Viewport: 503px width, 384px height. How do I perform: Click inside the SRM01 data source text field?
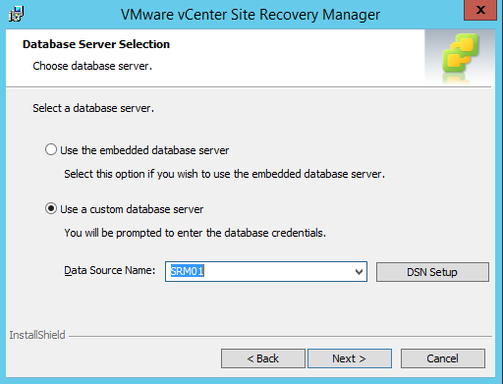click(x=258, y=271)
